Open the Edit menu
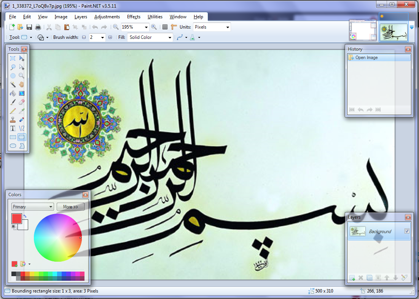Viewport: 419px width, 299px height. [27, 17]
